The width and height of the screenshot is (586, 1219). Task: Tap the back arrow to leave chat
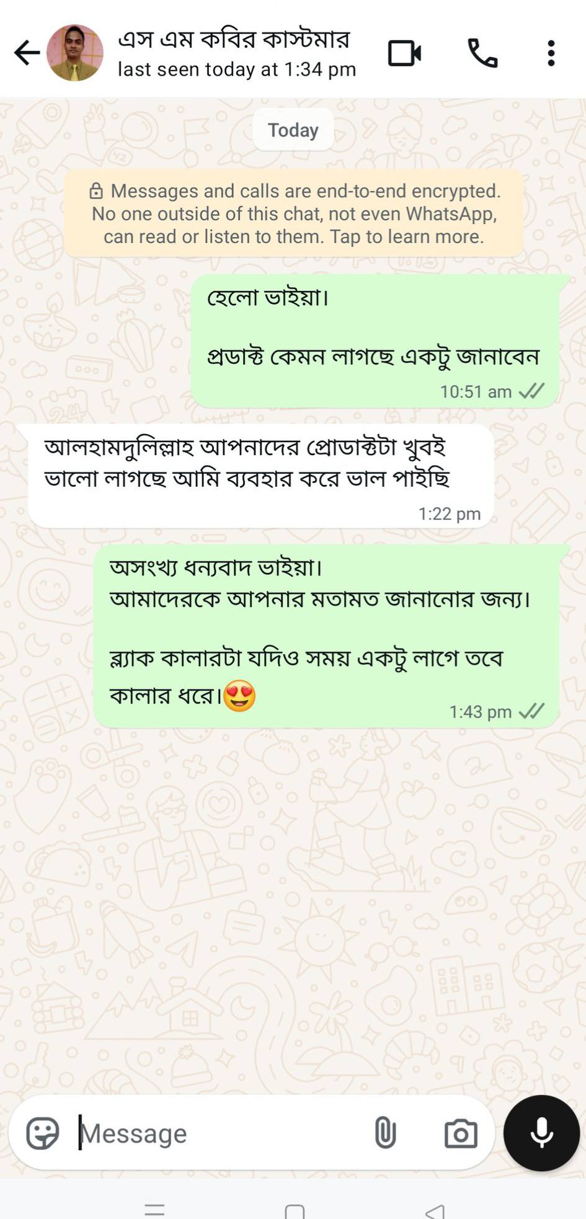click(x=27, y=53)
